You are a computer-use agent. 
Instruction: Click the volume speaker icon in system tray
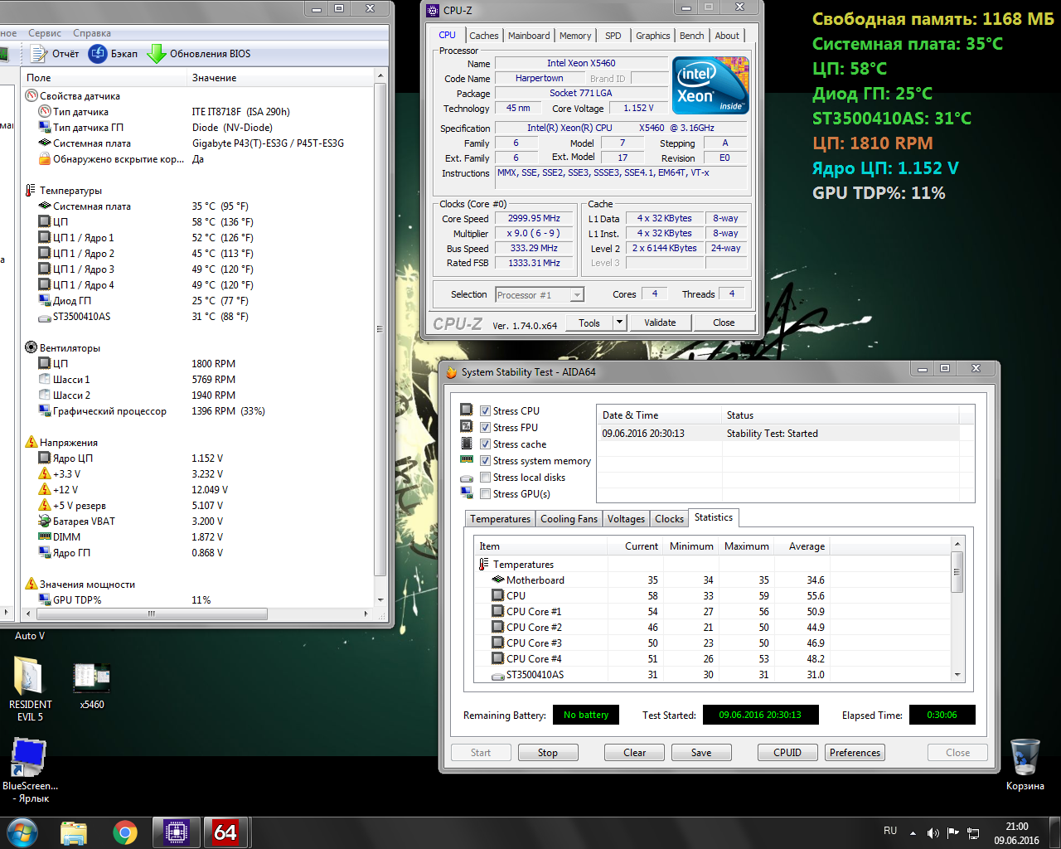pos(933,832)
